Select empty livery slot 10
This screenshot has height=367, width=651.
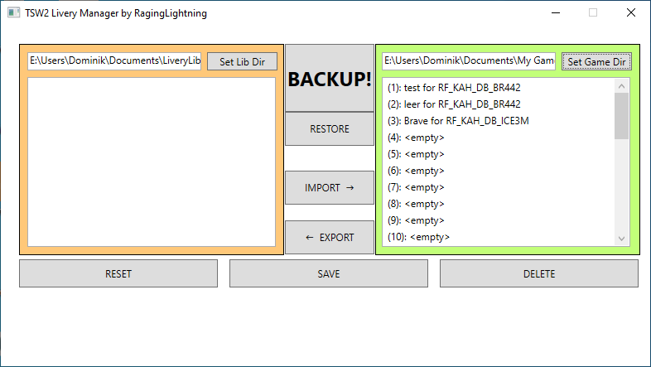tap(418, 237)
